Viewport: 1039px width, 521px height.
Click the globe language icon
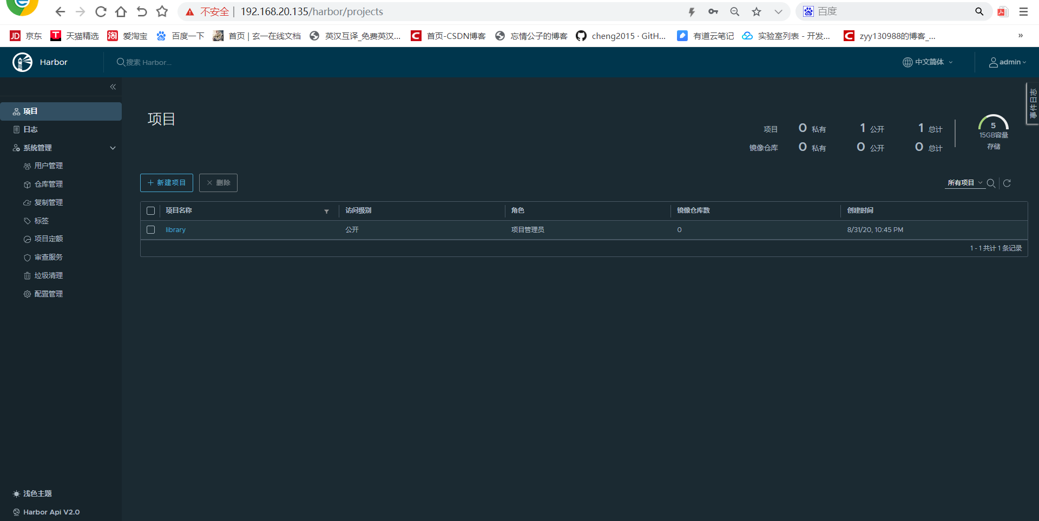click(x=908, y=62)
